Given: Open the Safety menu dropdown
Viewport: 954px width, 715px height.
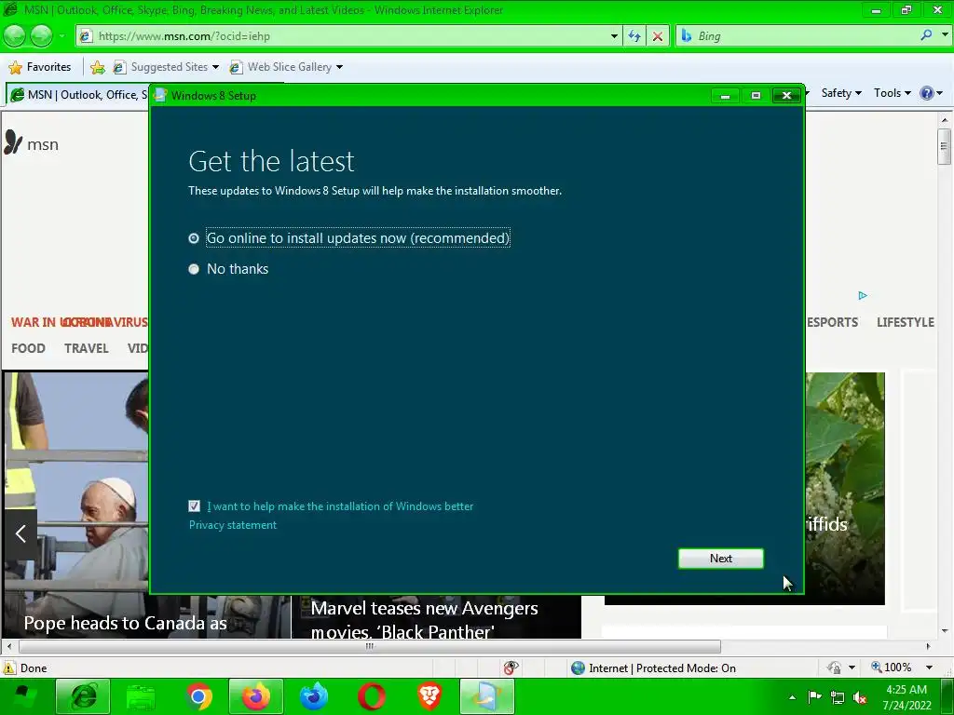Looking at the screenshot, I should tap(841, 93).
